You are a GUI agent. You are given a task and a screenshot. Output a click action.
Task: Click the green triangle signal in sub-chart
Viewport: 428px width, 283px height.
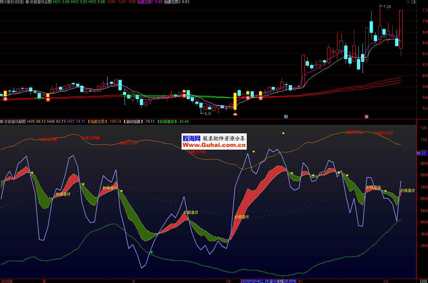pos(152,252)
